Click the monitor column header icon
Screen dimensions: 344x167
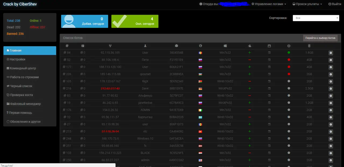coord(225,46)
